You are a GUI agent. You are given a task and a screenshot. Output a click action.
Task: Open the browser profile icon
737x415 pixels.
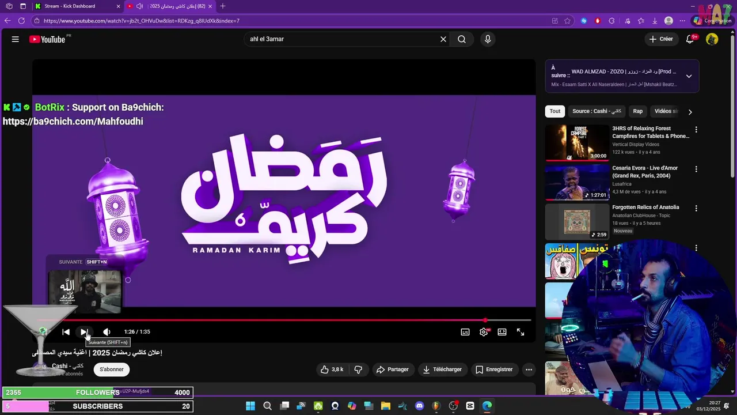(x=668, y=21)
